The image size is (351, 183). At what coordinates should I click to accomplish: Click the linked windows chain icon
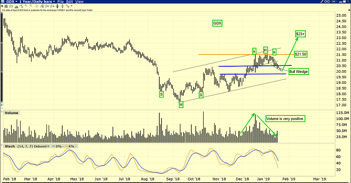pyautogui.click(x=327, y=1)
